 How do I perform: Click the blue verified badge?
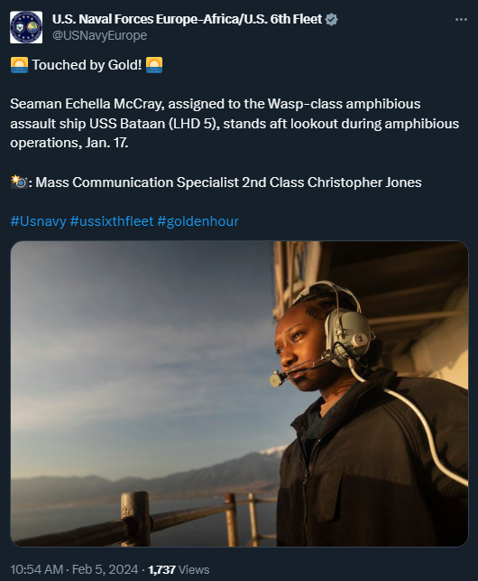click(331, 19)
